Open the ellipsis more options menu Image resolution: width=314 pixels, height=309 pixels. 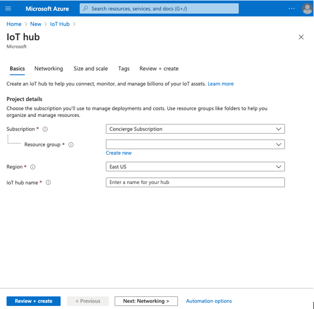pyautogui.click(x=291, y=9)
